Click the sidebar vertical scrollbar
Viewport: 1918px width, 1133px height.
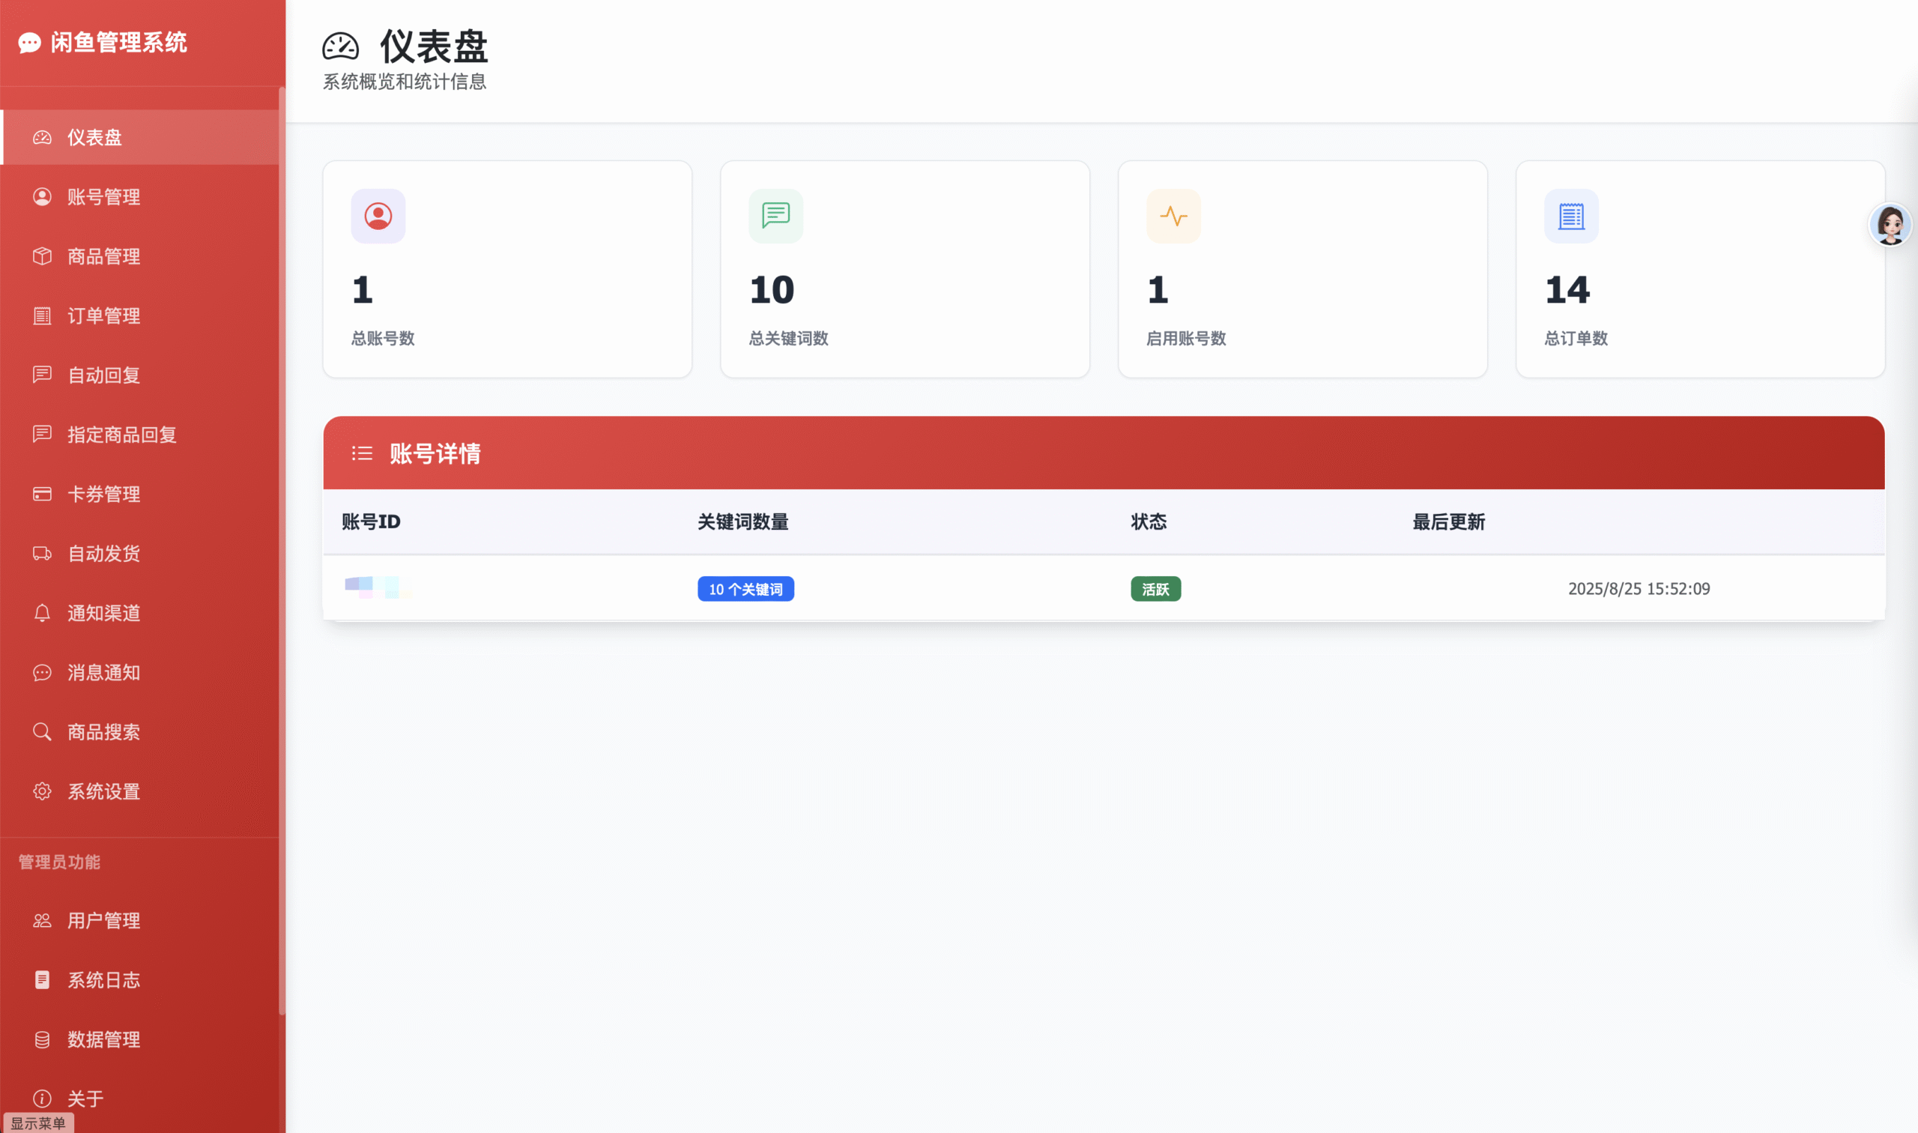click(282, 550)
